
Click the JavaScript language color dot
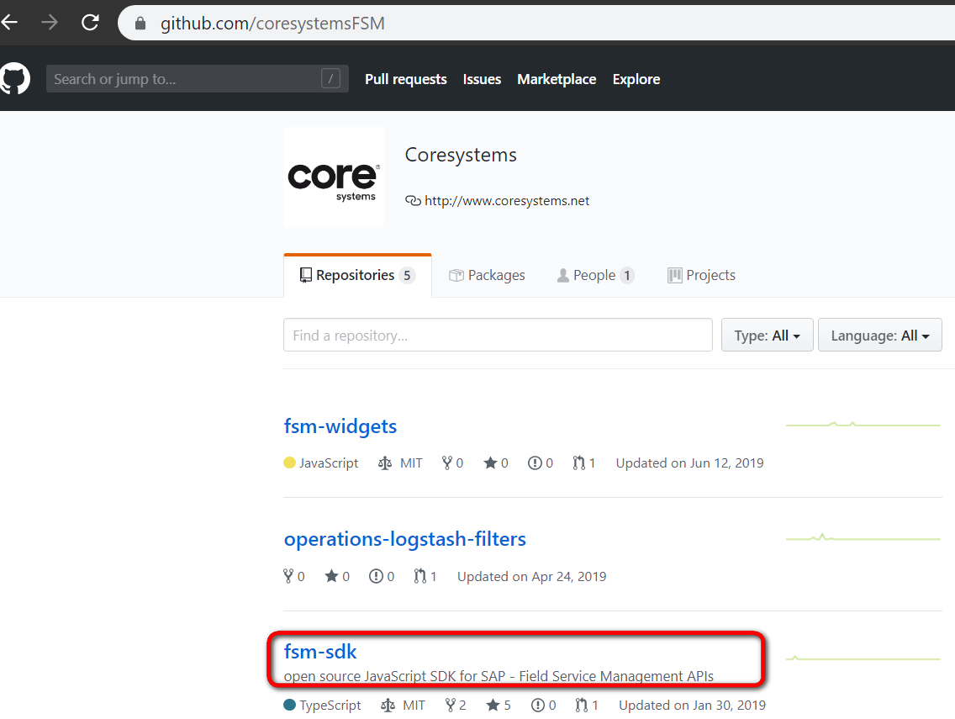click(289, 463)
